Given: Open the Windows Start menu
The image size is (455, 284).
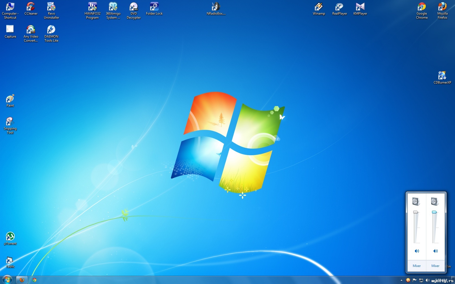Looking at the screenshot, I should click(x=7, y=280).
